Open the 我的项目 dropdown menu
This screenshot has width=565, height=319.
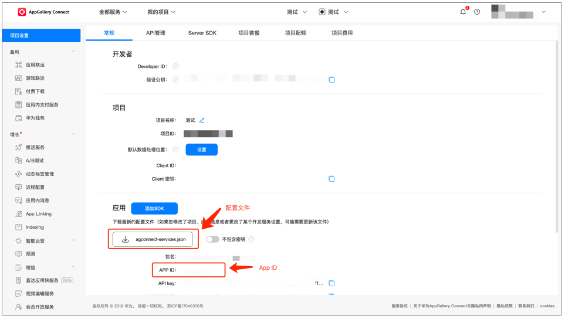[161, 12]
